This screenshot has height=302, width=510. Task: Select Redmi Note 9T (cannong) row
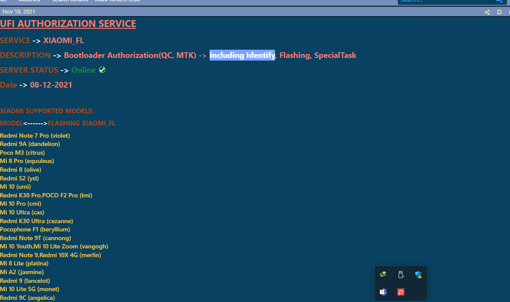(36, 238)
